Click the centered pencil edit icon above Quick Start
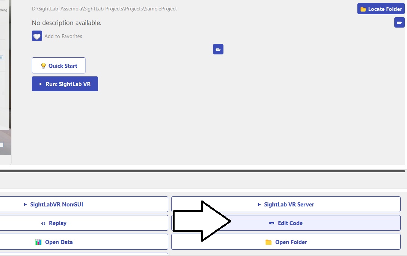This screenshot has width=407, height=256. (x=218, y=49)
